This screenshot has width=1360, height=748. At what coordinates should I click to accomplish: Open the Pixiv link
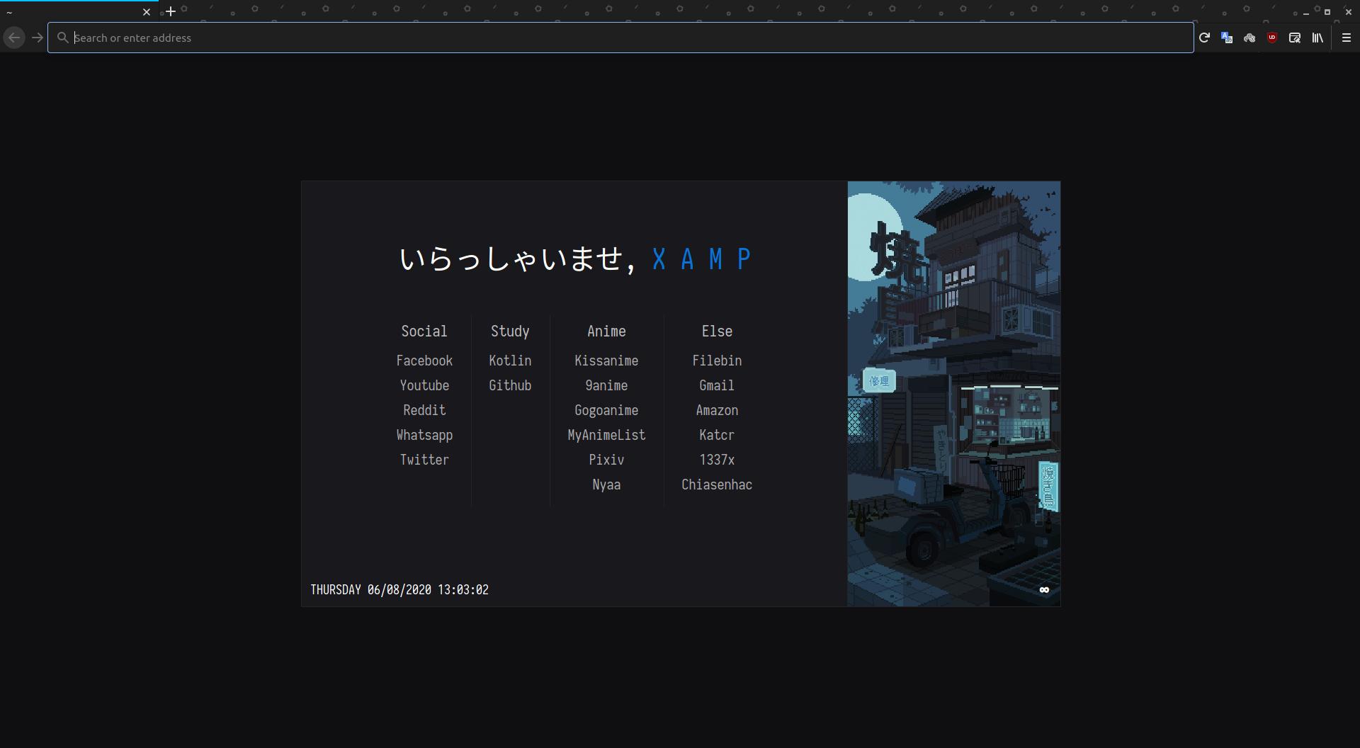(x=606, y=460)
